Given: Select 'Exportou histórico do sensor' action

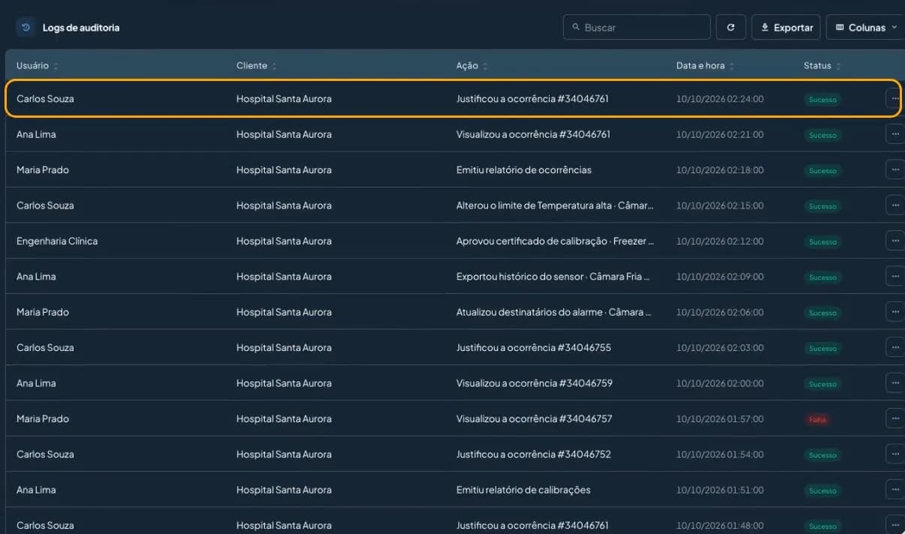Looking at the screenshot, I should (x=553, y=276).
